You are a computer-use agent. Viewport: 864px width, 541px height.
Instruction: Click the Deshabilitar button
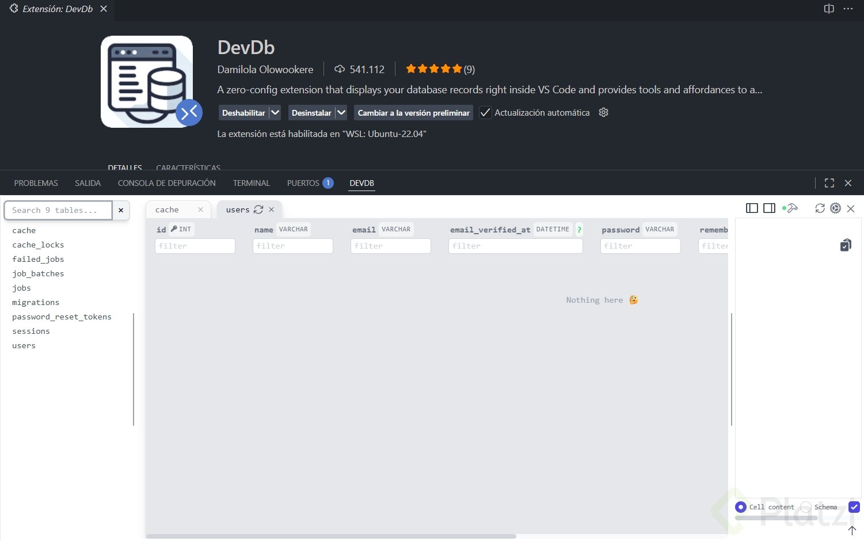(243, 113)
